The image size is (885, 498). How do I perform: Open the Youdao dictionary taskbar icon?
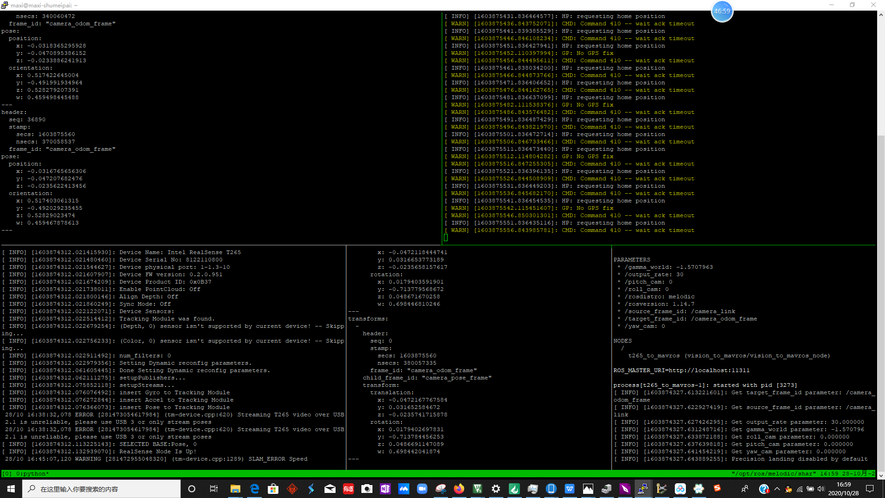(348, 489)
